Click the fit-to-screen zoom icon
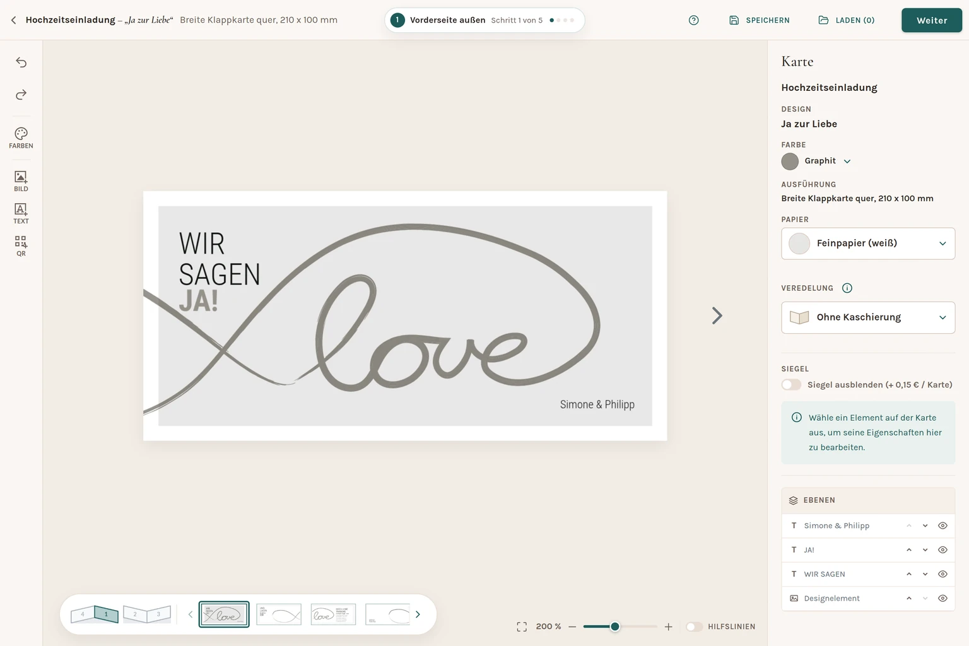Viewport: 969px width, 646px height. (522, 626)
